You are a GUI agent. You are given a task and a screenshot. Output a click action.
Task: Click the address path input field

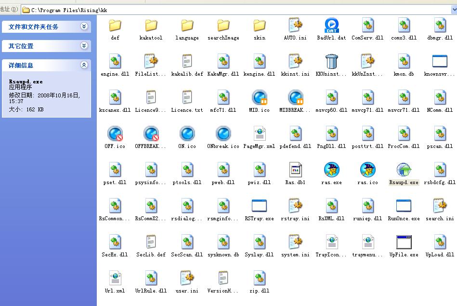coord(236,10)
